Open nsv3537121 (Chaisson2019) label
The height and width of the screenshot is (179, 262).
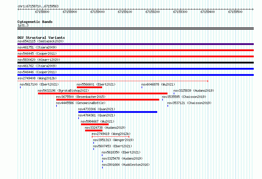click(189, 103)
